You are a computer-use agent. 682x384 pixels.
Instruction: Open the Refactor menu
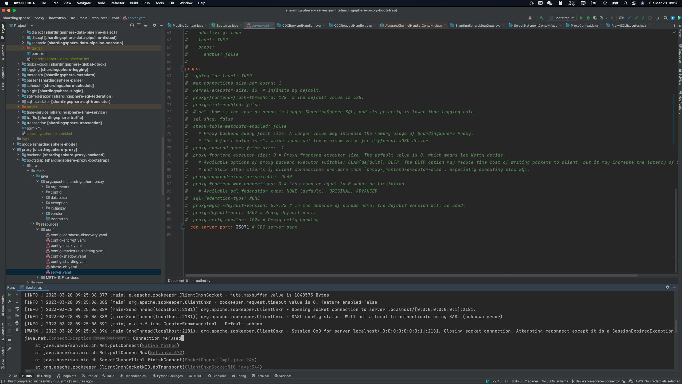click(x=117, y=3)
